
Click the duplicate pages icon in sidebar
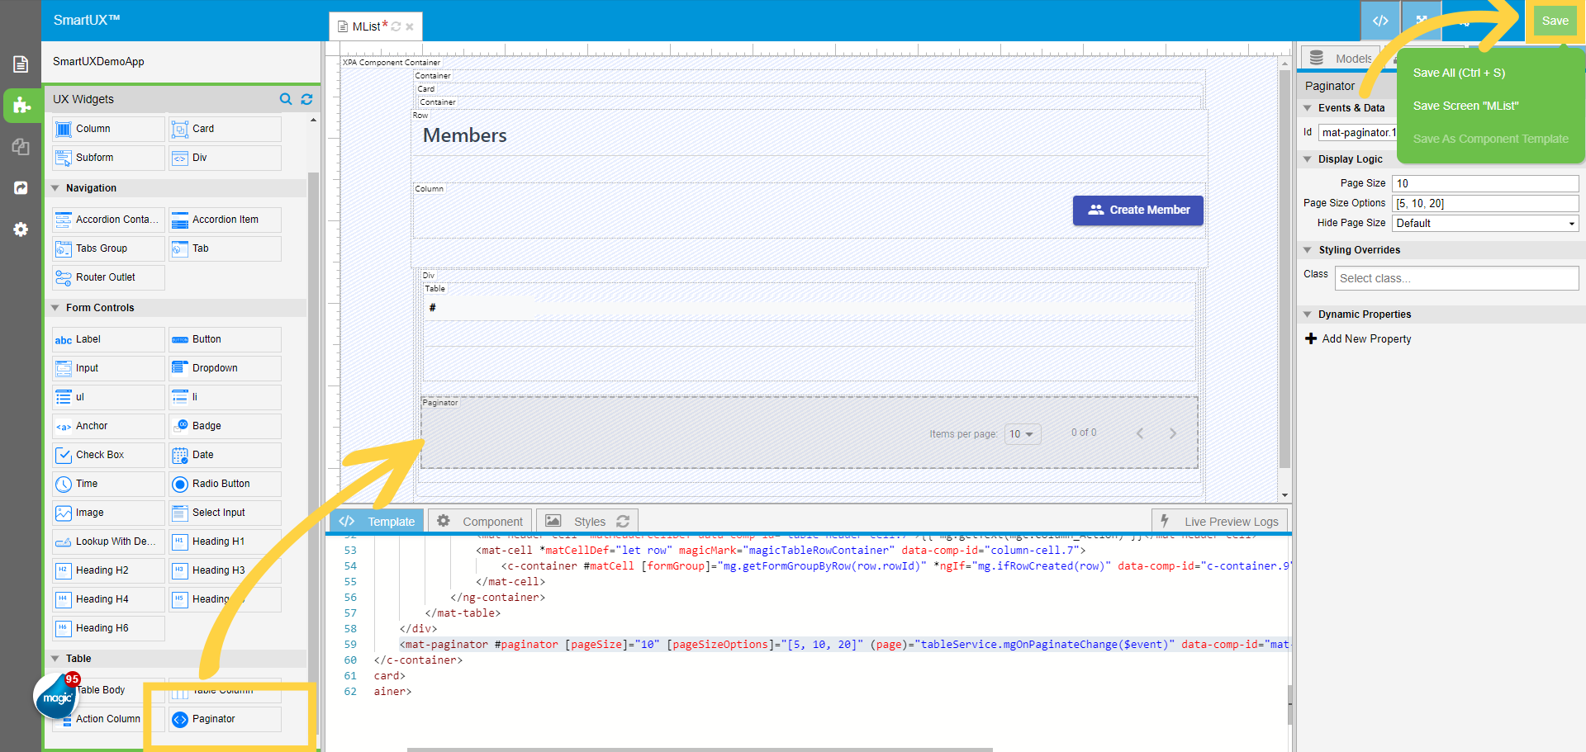[21, 147]
